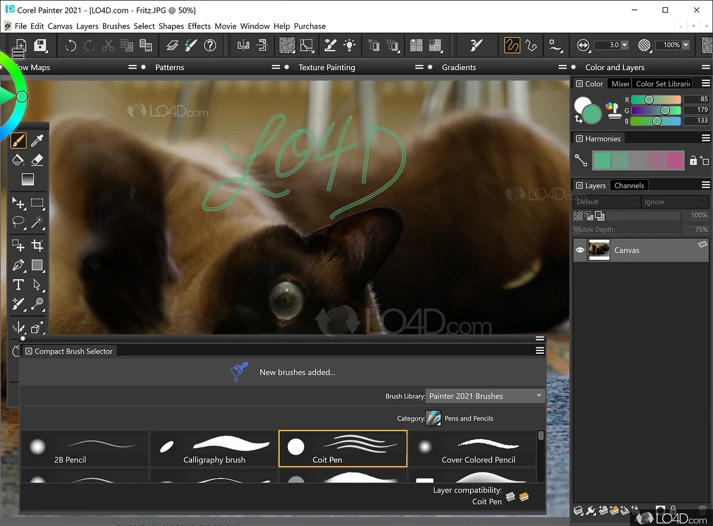Click the Undo icon in toolbar

[x=71, y=46]
